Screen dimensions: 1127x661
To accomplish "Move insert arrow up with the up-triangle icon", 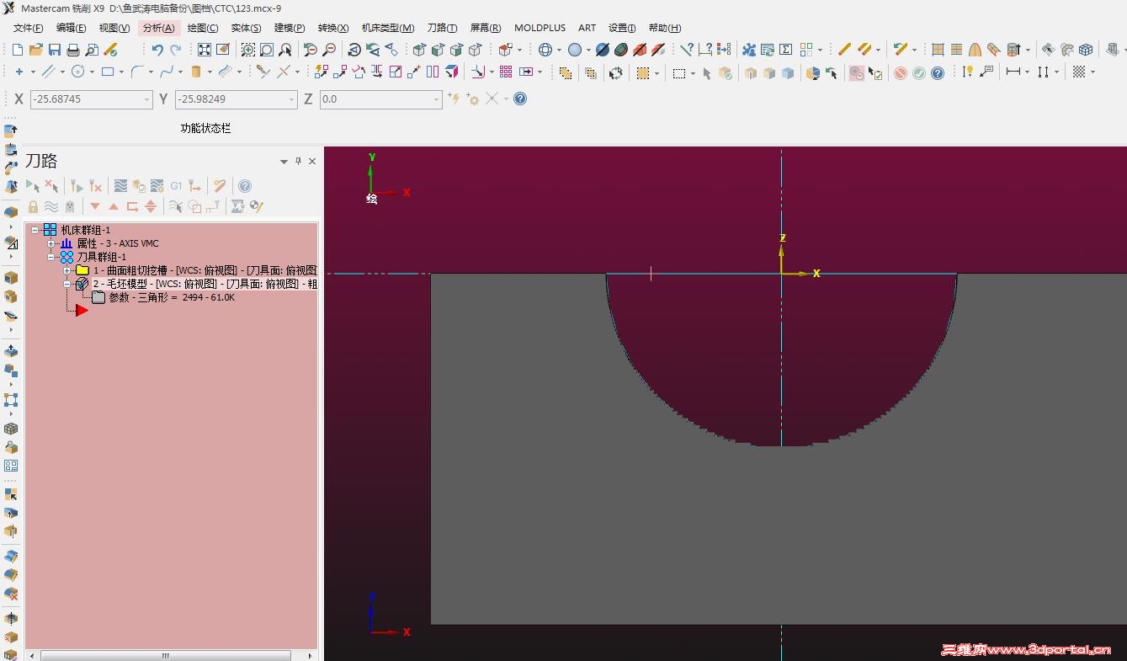I will tap(114, 206).
